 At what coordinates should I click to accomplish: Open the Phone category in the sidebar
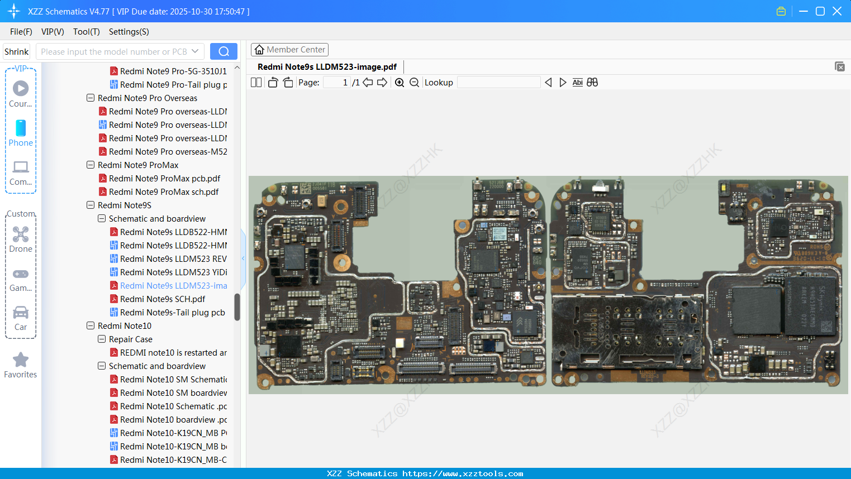point(21,134)
